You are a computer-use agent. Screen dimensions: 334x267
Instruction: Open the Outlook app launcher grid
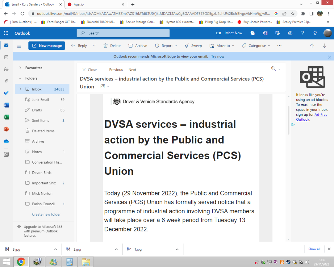6,33
